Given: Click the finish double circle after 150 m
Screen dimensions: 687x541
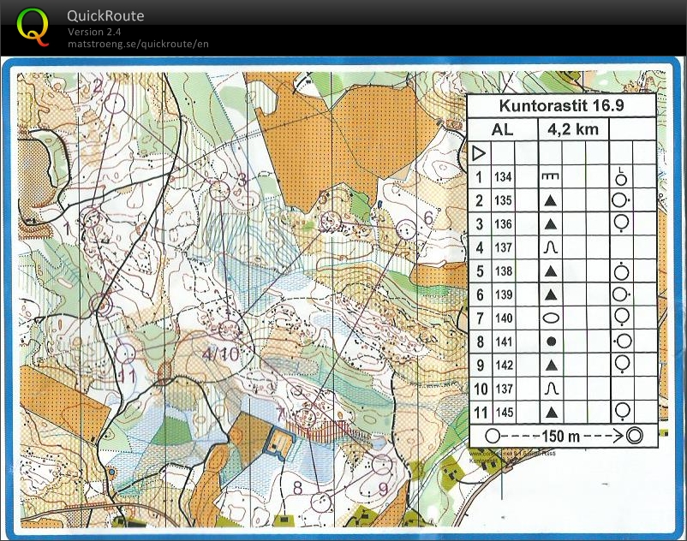Looking at the screenshot, I should click(634, 435).
